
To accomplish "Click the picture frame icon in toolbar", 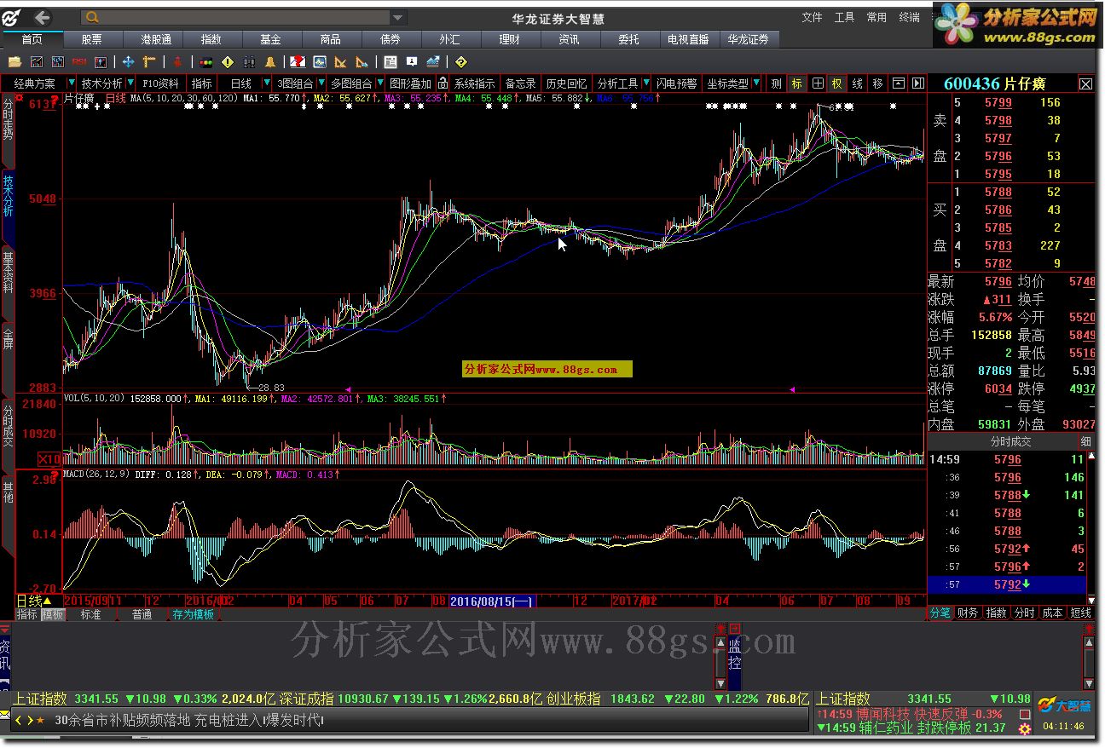I will coord(320,62).
